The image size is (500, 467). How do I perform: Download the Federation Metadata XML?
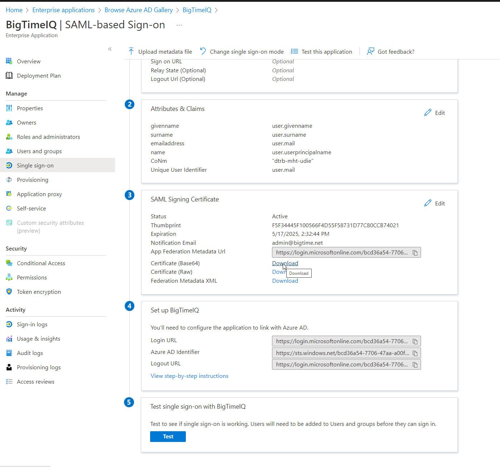285,281
